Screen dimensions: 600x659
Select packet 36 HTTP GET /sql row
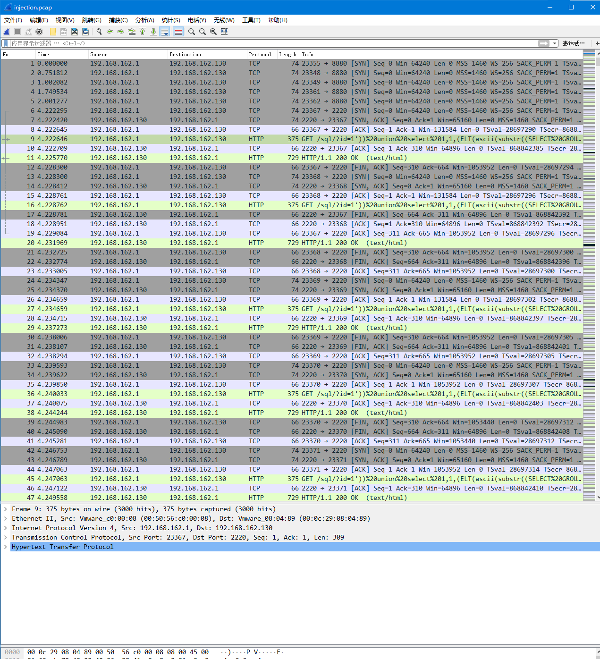tap(292, 394)
